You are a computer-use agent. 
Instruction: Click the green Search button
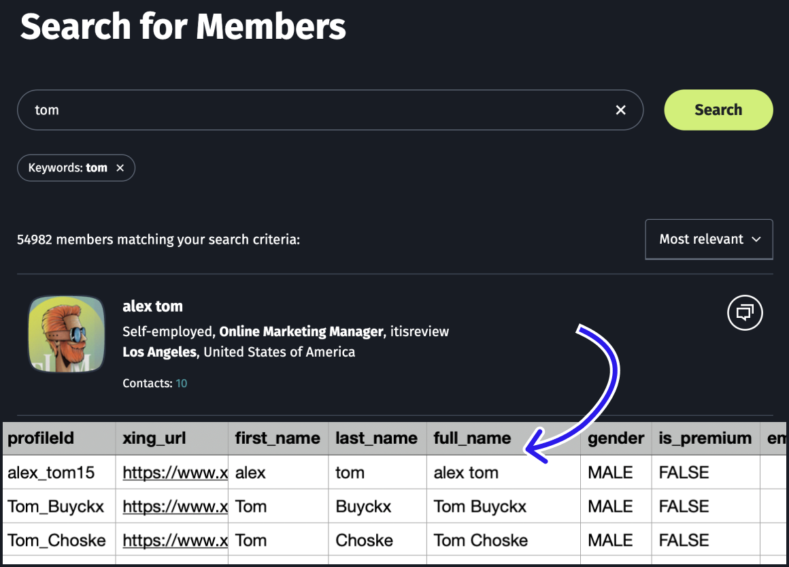(718, 110)
